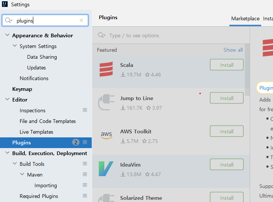Viewport: 273px width, 202px height.
Task: Open Updates settings page
Action: point(36,68)
